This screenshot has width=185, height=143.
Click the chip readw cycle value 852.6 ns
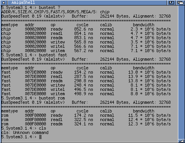pyautogui.click(x=83, y=29)
